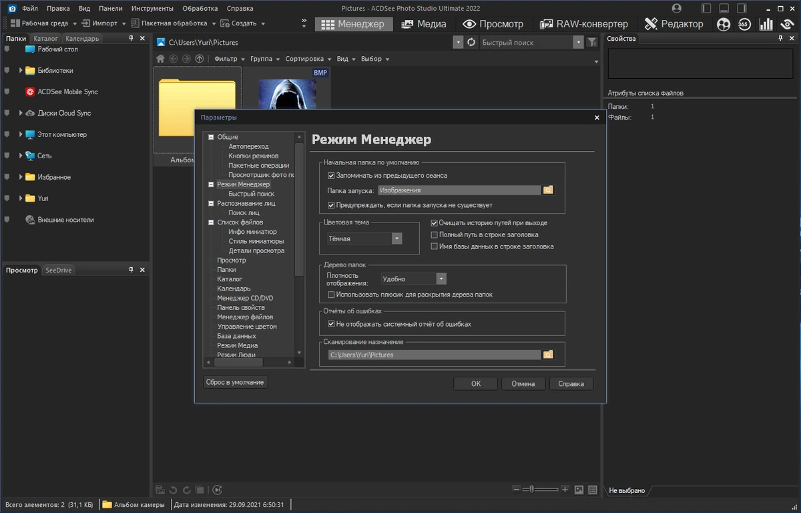
Task: Enable 'Полный путь в строке заголовка'
Action: 435,235
